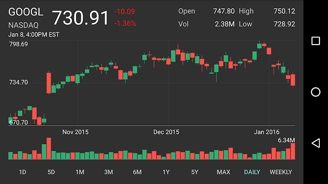The height and width of the screenshot is (184, 328).
Task: Select the 1Y time range
Action: point(166,172)
